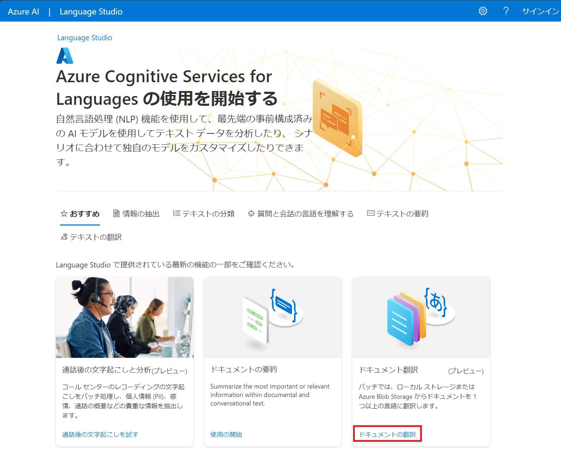Click the document icon beside 情報の抽出
Viewport: 561px width, 451px height.
coord(116,214)
